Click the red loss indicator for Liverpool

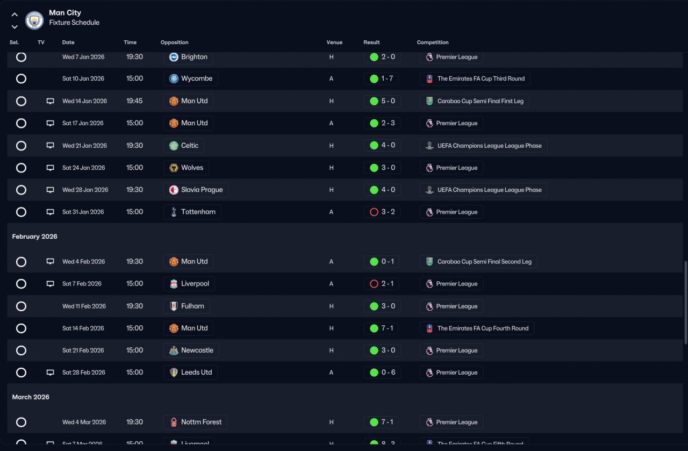pos(374,284)
